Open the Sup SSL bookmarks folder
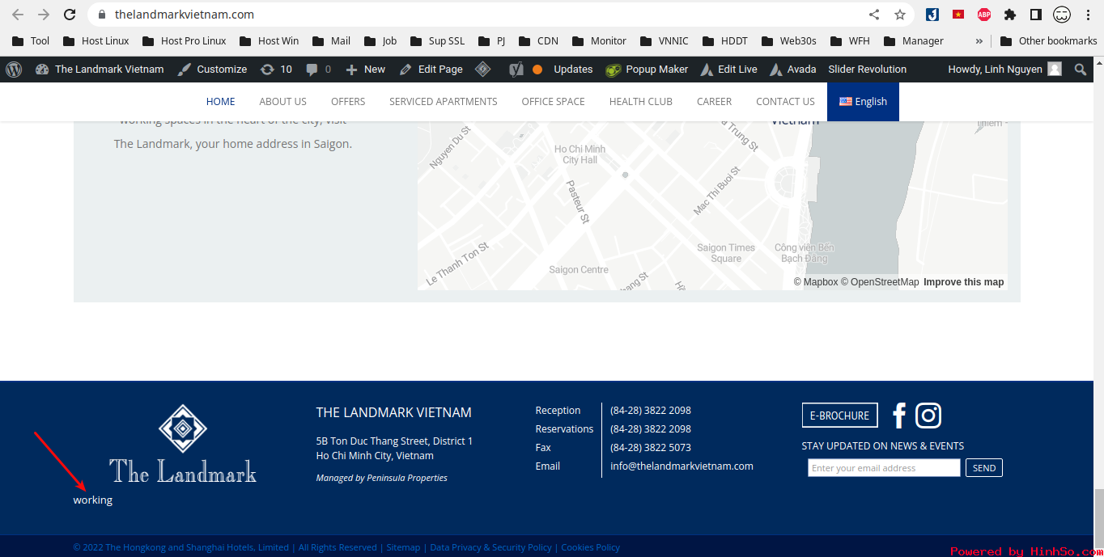 click(437, 40)
